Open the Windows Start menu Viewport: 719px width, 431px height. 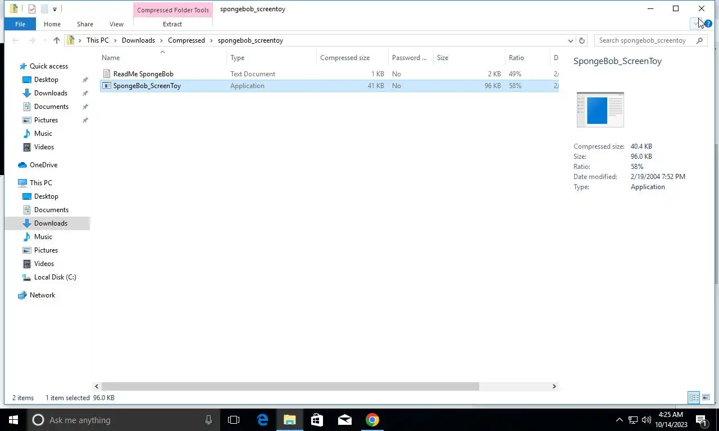13,420
